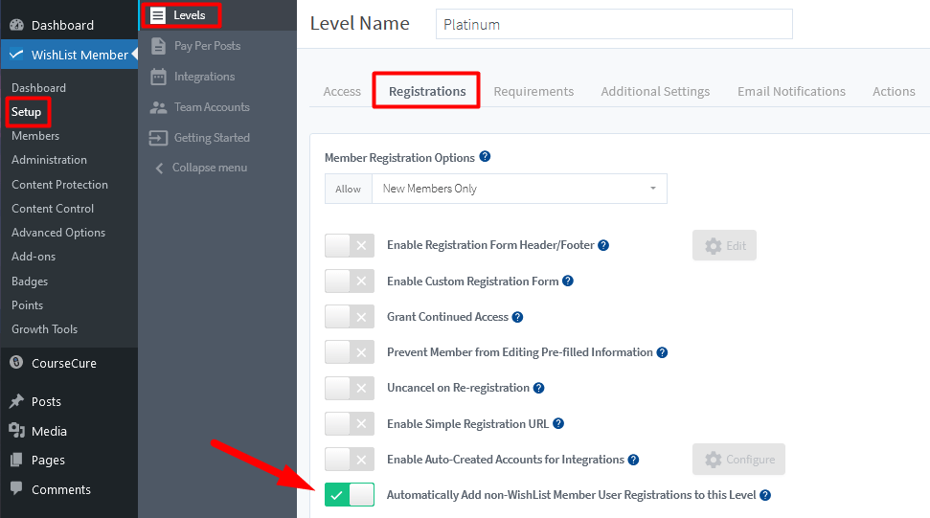Open the Points submenu link
This screenshot has height=518, width=930.
[27, 305]
